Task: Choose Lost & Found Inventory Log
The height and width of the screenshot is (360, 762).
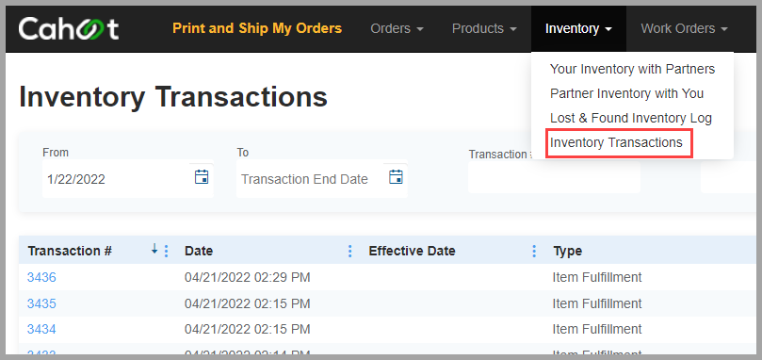Action: 631,118
